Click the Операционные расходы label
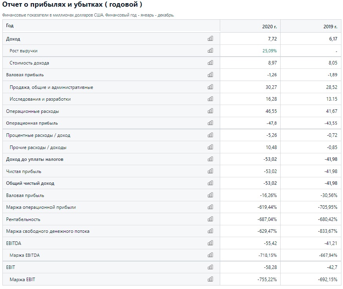 pos(32,111)
